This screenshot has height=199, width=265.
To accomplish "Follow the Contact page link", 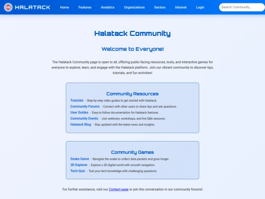I will (x=119, y=189).
